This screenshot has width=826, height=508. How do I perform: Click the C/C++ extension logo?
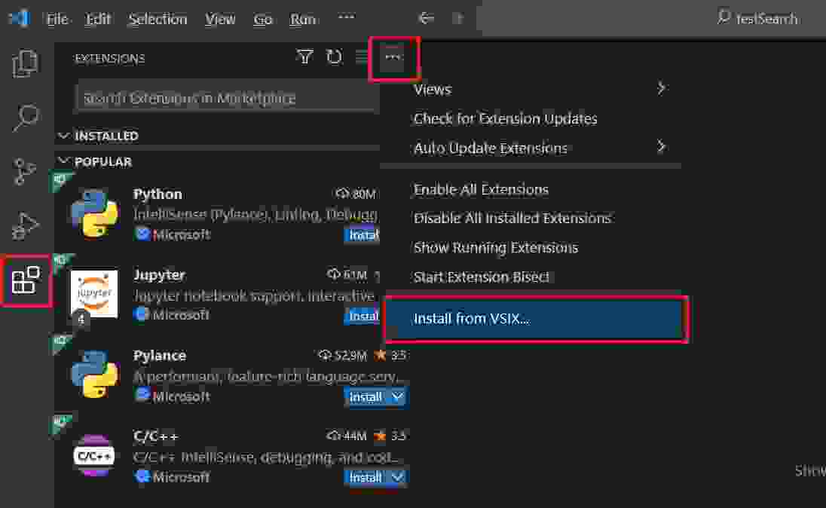pyautogui.click(x=93, y=455)
